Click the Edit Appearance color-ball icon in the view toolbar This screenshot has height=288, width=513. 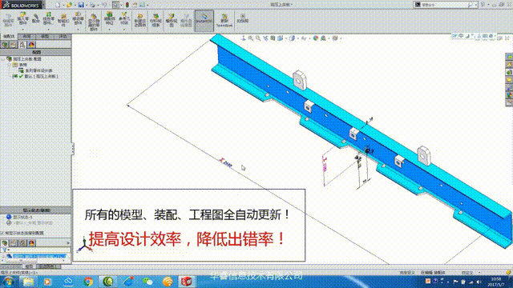click(316, 38)
